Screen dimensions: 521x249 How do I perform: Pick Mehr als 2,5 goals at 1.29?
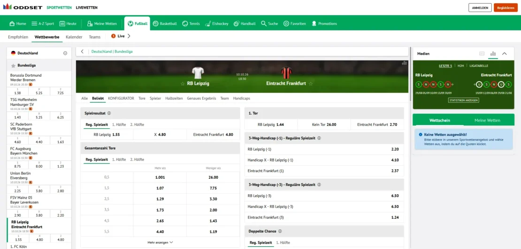[160, 198]
